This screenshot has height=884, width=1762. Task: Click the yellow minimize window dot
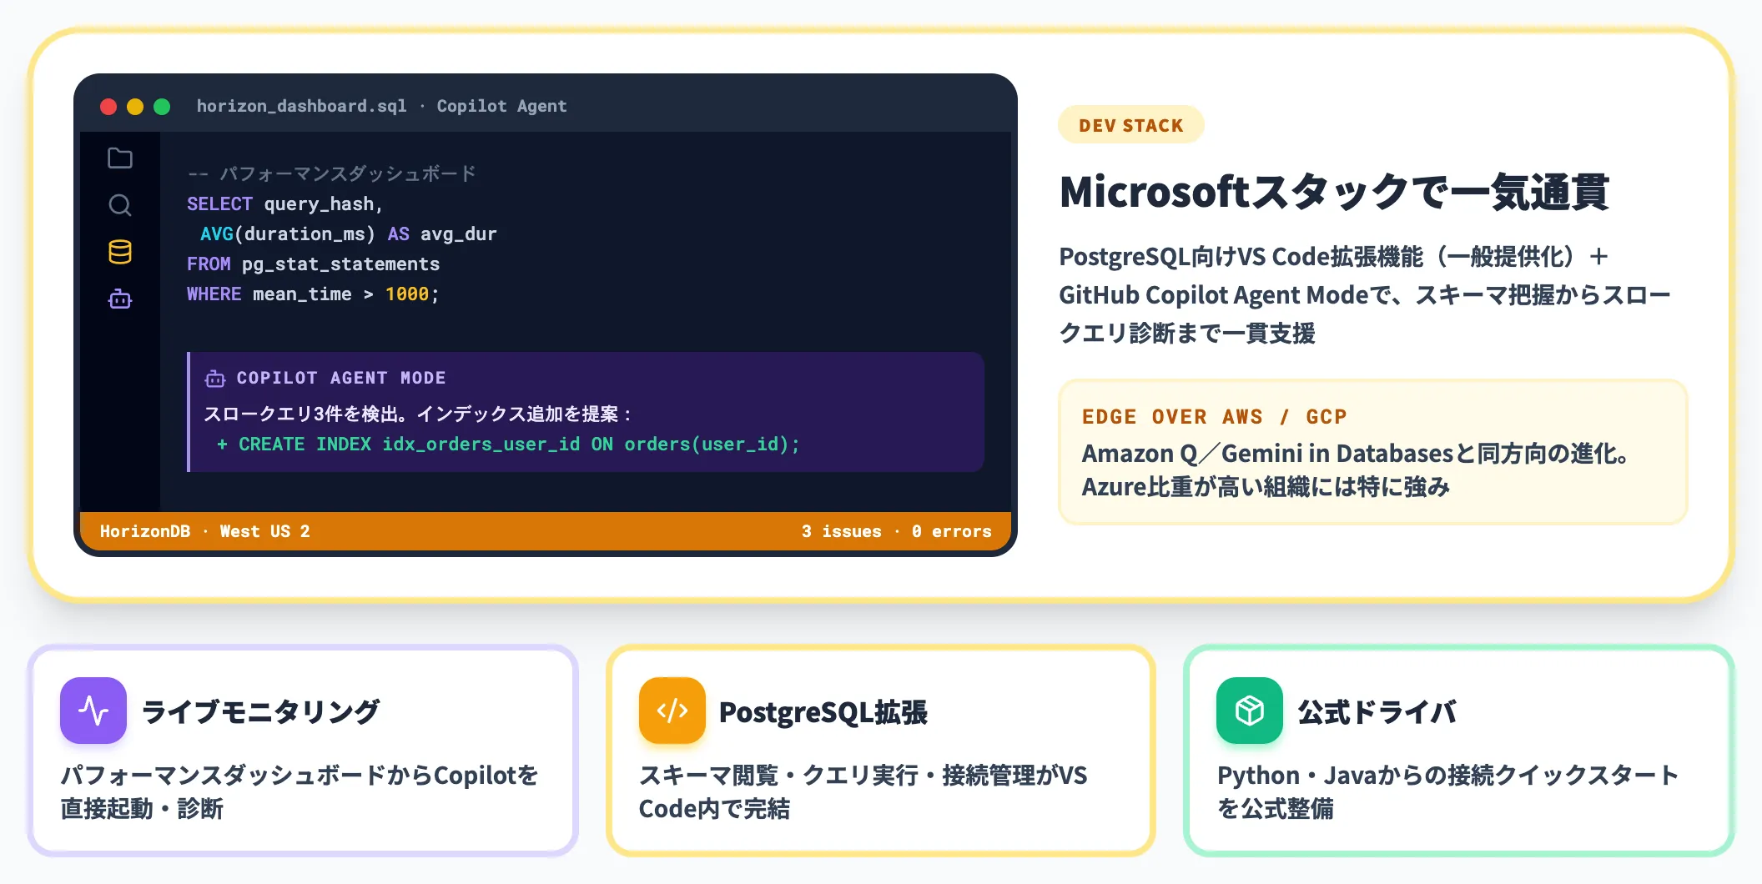(135, 107)
